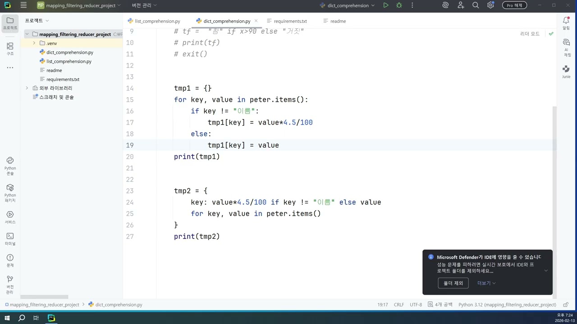Open project selector mapping_filtering_reducer_project dropdown
The width and height of the screenshot is (577, 324).
(x=79, y=5)
